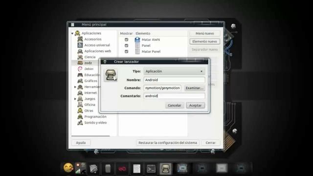This screenshot has height=176, width=313.
Task: Click the active menu editor icon in dock
Action: pos(165,169)
